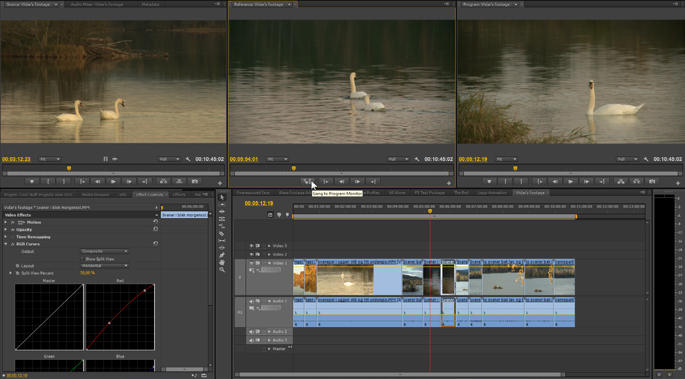This screenshot has width=685, height=379.
Task: Click Lift button in Program monitor
Action: tap(620, 181)
